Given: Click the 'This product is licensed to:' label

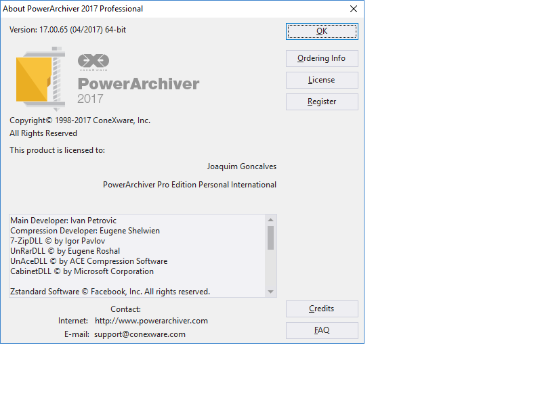Looking at the screenshot, I should pyautogui.click(x=57, y=150).
